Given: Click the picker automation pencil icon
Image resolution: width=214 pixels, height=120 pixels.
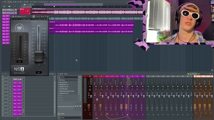Looking at the screenshot, I should click(x=14, y=6).
